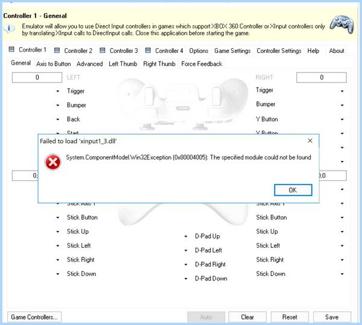362x325 pixels.
Task: Select the Right Thumb sub-tab
Action: (159, 64)
